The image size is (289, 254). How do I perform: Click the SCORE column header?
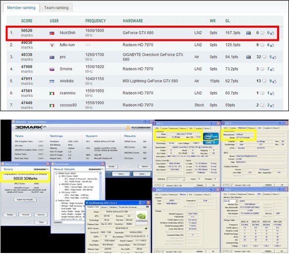[x=27, y=21]
